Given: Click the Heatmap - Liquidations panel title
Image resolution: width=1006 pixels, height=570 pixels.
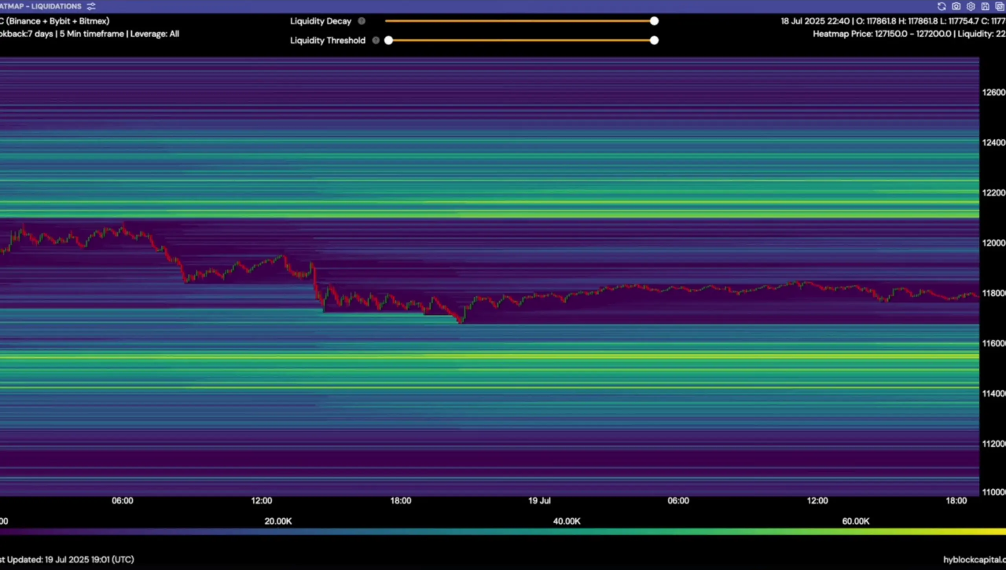Looking at the screenshot, I should (40, 6).
